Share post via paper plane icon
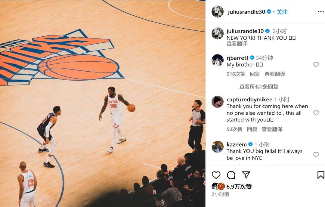Viewport: 325px width, 207px height. coord(246,175)
